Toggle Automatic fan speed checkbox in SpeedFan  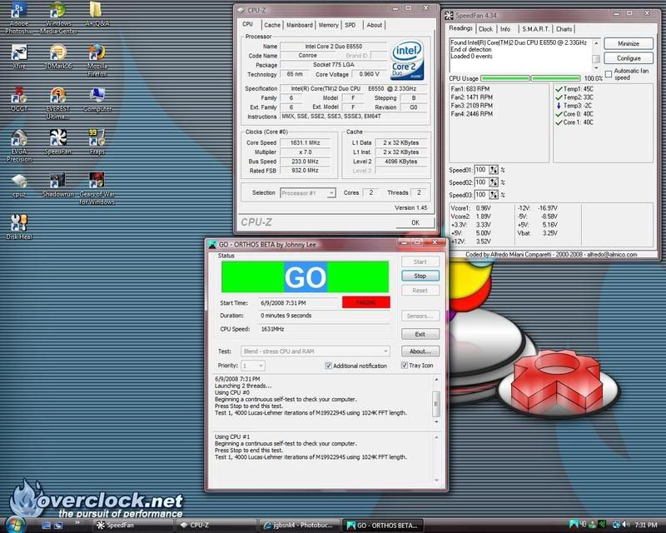[x=609, y=74]
